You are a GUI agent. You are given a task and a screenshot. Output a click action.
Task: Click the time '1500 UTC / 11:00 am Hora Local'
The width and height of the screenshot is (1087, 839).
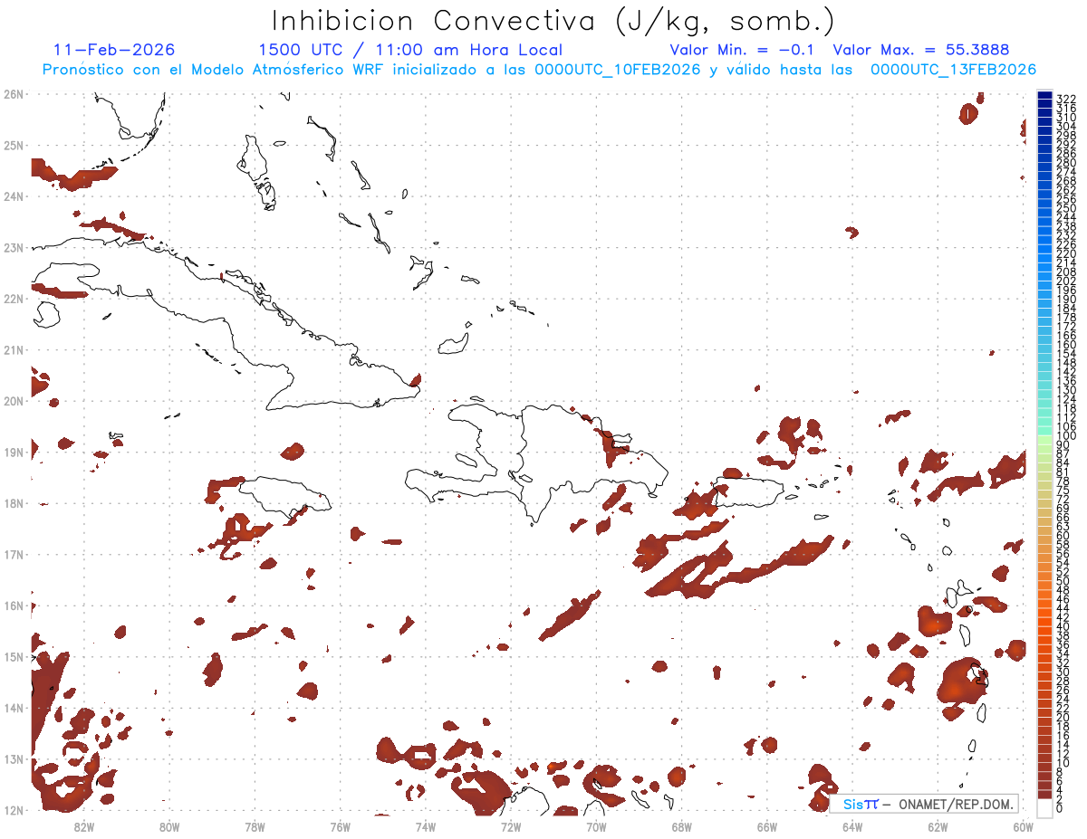click(x=410, y=50)
